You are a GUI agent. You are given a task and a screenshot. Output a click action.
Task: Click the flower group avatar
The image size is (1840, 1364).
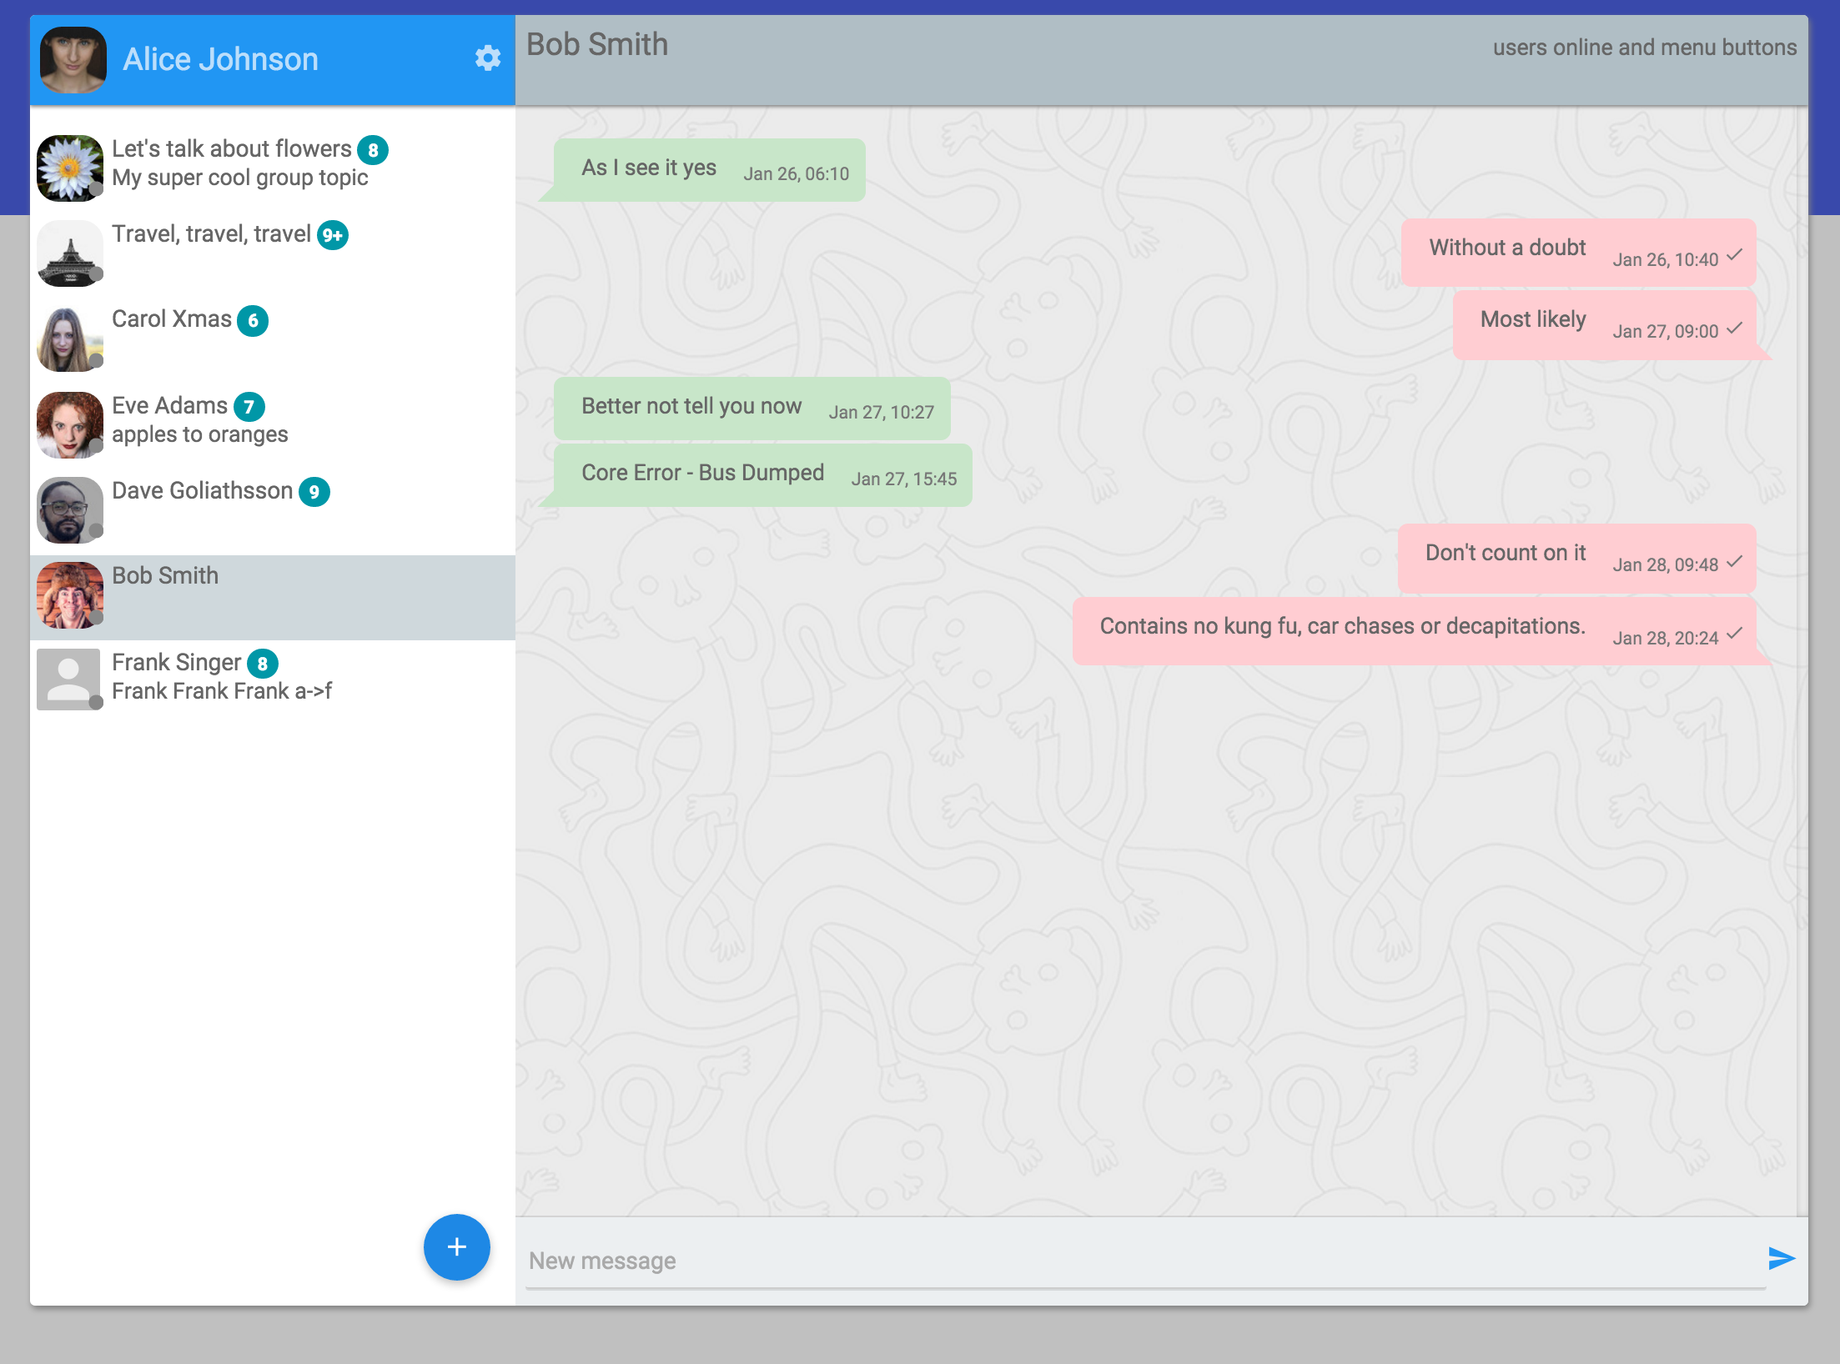coord(70,168)
